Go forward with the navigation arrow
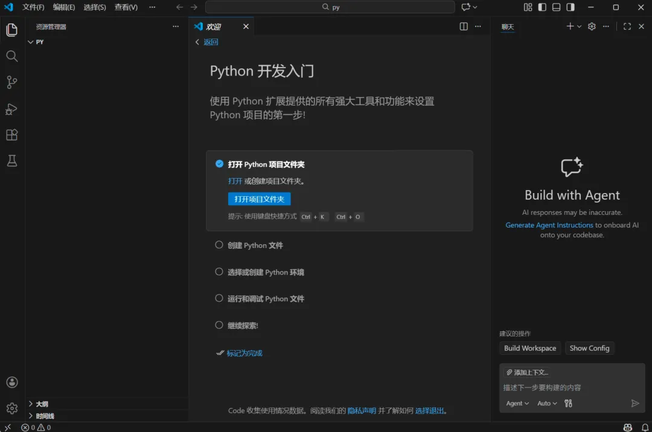The width and height of the screenshot is (652, 432). pyautogui.click(x=194, y=7)
